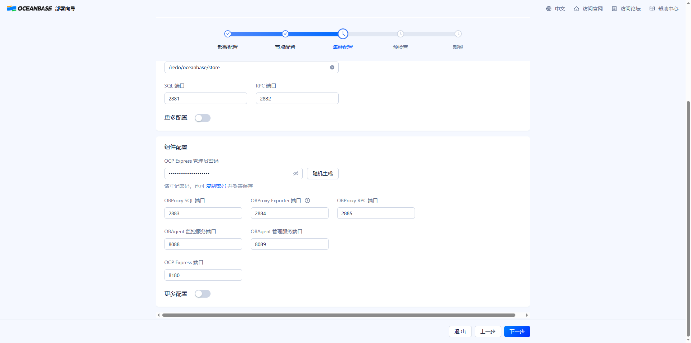Focus OCP Express 端口 field 8180
This screenshot has height=343, width=691.
[x=203, y=275]
